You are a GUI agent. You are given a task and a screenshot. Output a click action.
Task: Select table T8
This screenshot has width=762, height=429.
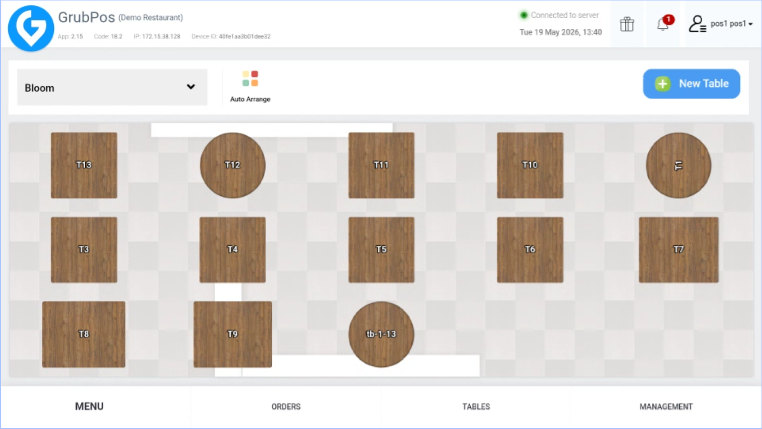(84, 334)
